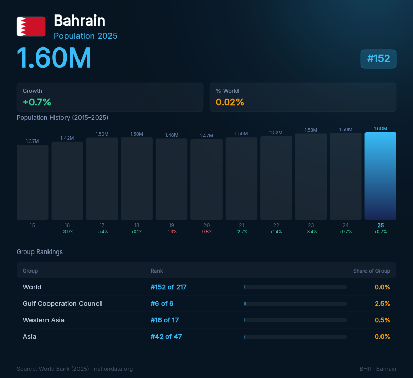Click the #6 of 6 rank
The height and width of the screenshot is (378, 413).
tap(162, 304)
